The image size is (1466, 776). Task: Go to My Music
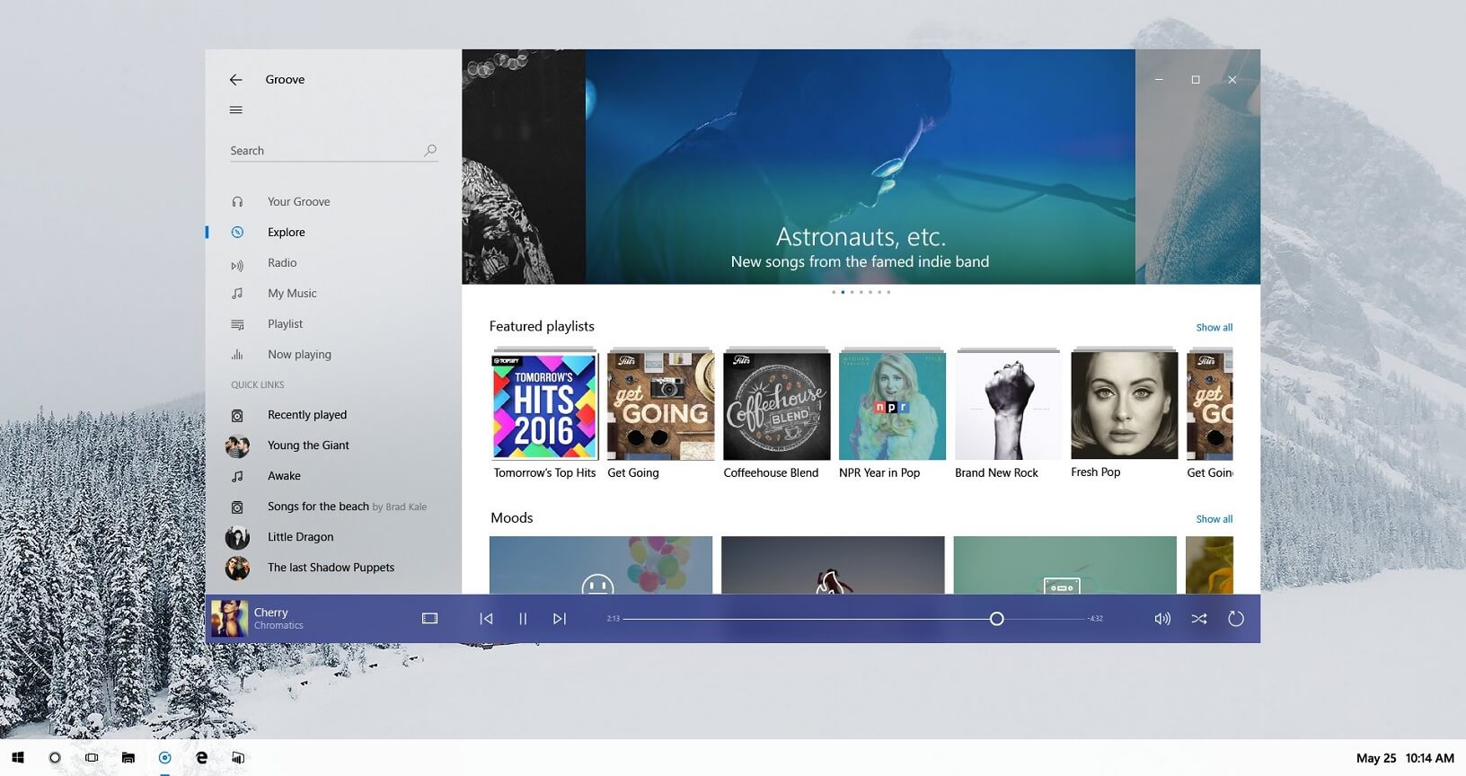click(x=292, y=294)
